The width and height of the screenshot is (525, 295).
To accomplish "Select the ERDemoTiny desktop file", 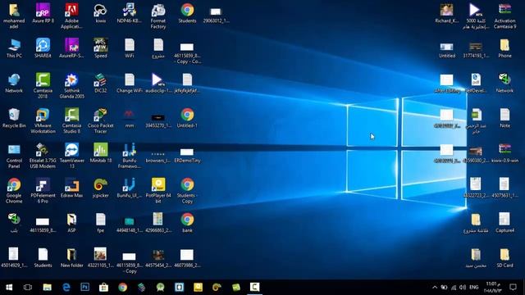I will click(187, 155).
